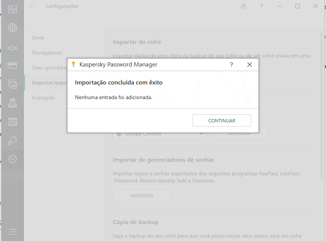Open the password generator key icon

coord(12,140)
